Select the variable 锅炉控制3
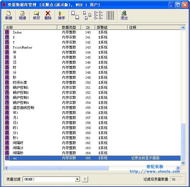The height and width of the screenshot is (187, 190). coord(21,98)
